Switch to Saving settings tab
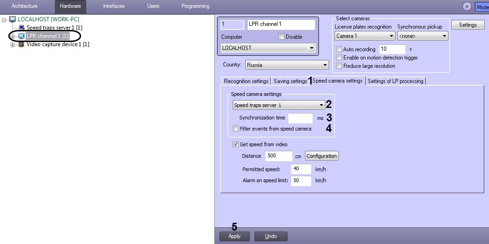Screen dimensions: 489x244 [290, 81]
